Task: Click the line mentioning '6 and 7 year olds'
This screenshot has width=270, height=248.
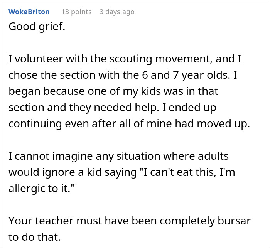Action: 123,75
